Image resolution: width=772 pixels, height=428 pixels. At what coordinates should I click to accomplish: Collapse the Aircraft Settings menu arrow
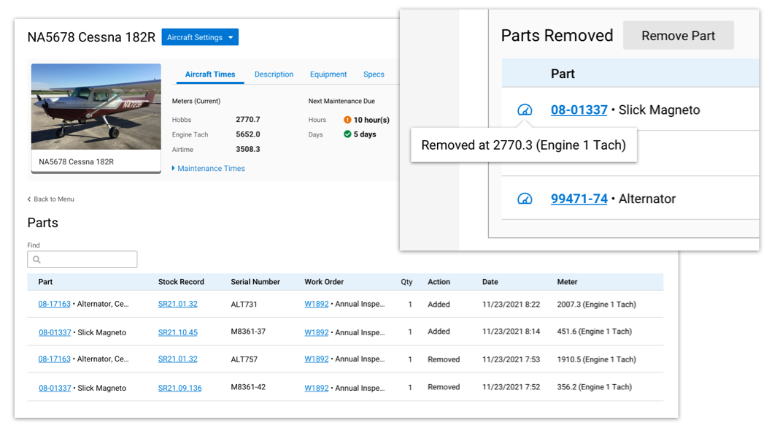(x=231, y=37)
